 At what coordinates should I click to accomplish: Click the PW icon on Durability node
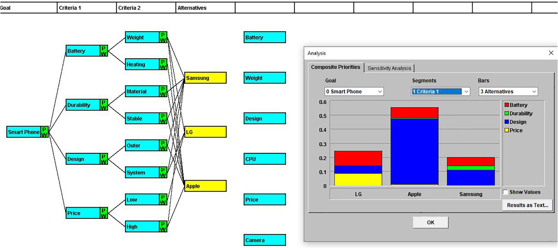[104, 105]
